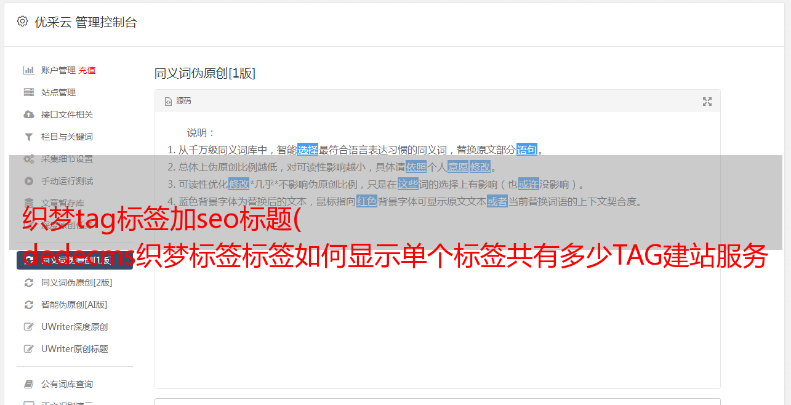Toggle the fullscreen expand icon in editor
The image size is (791, 405).
[707, 102]
